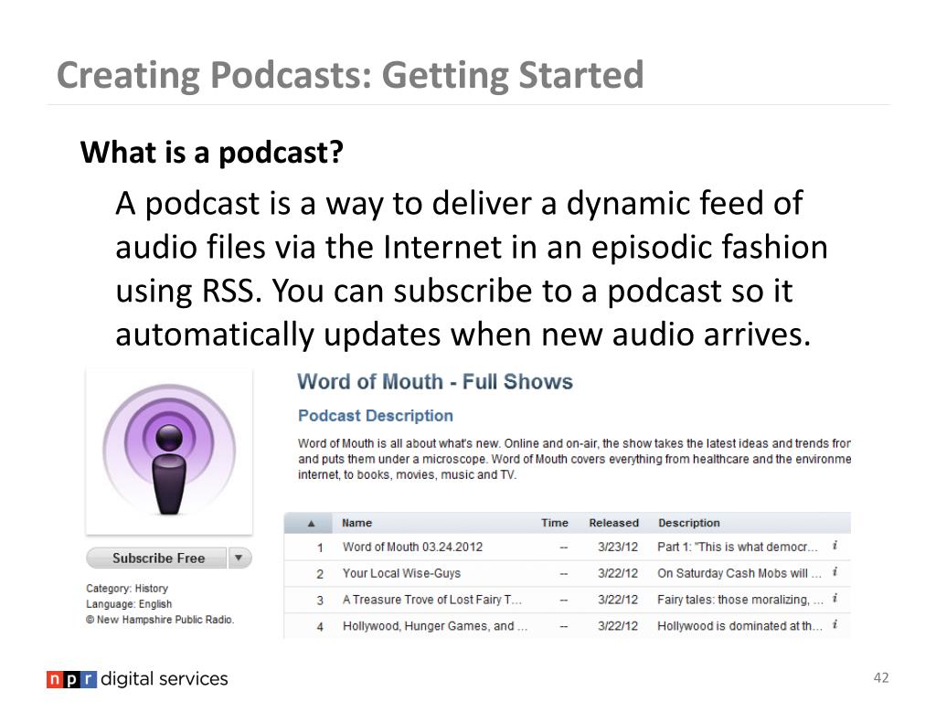This screenshot has height=702, width=936.
Task: Toggle the sort arrow in the table header
Action: tap(312, 524)
